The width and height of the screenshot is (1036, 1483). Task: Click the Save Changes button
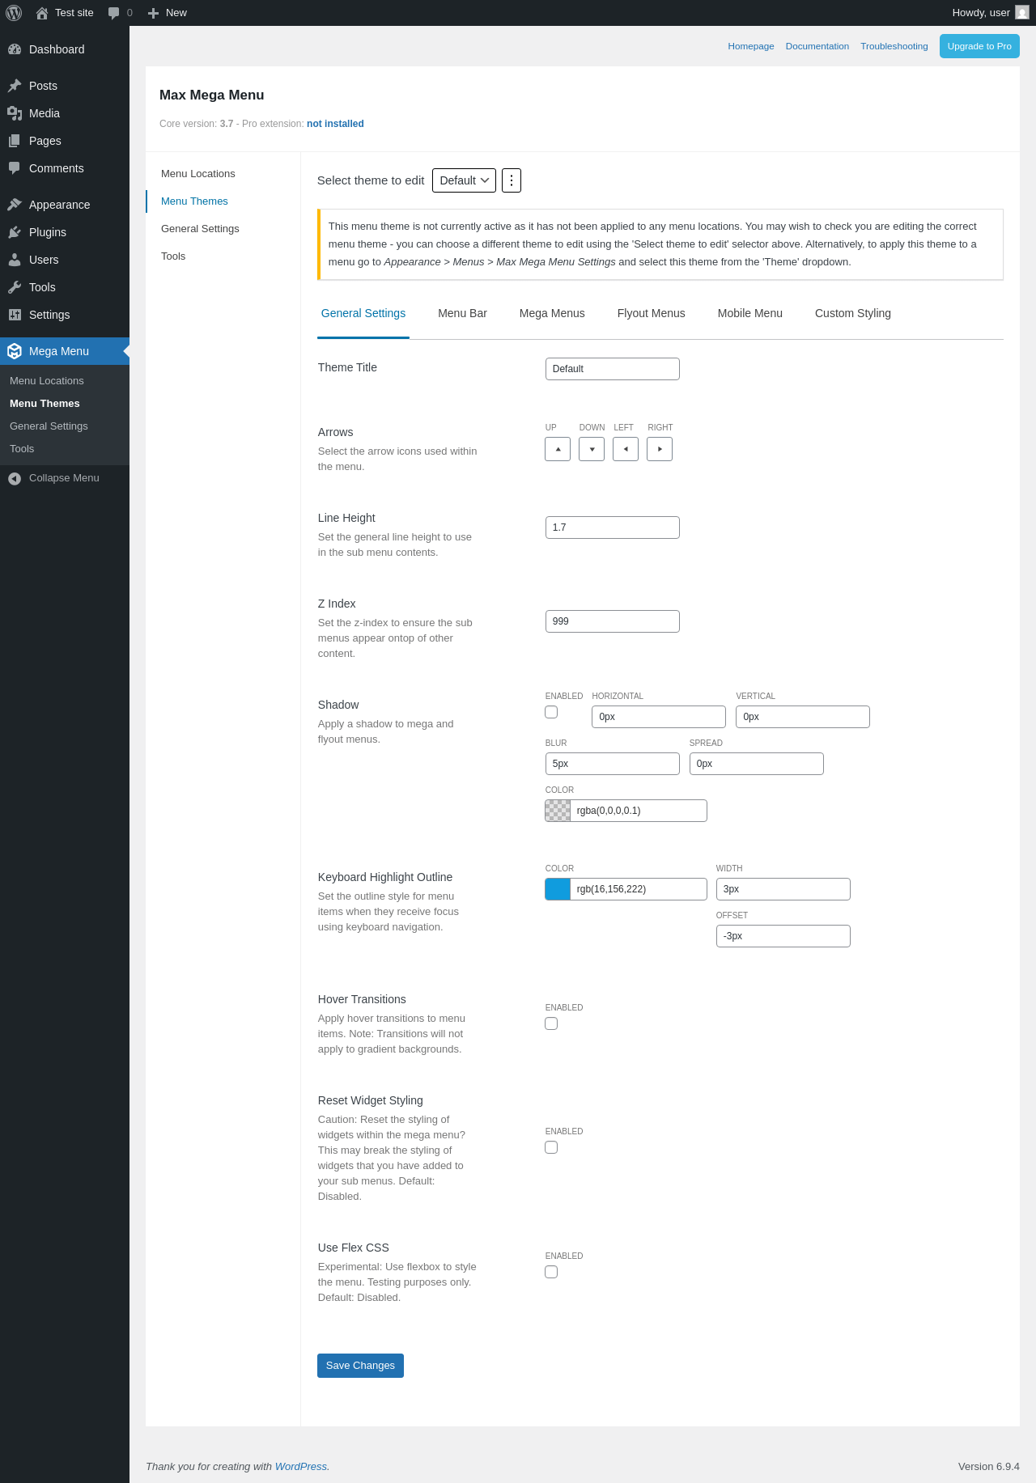pyautogui.click(x=360, y=1366)
